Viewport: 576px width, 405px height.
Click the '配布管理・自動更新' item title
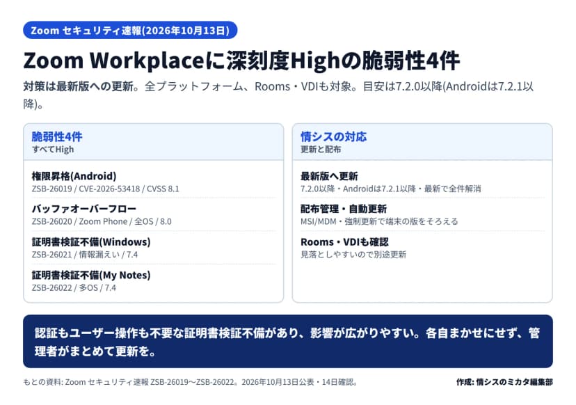[x=344, y=209]
